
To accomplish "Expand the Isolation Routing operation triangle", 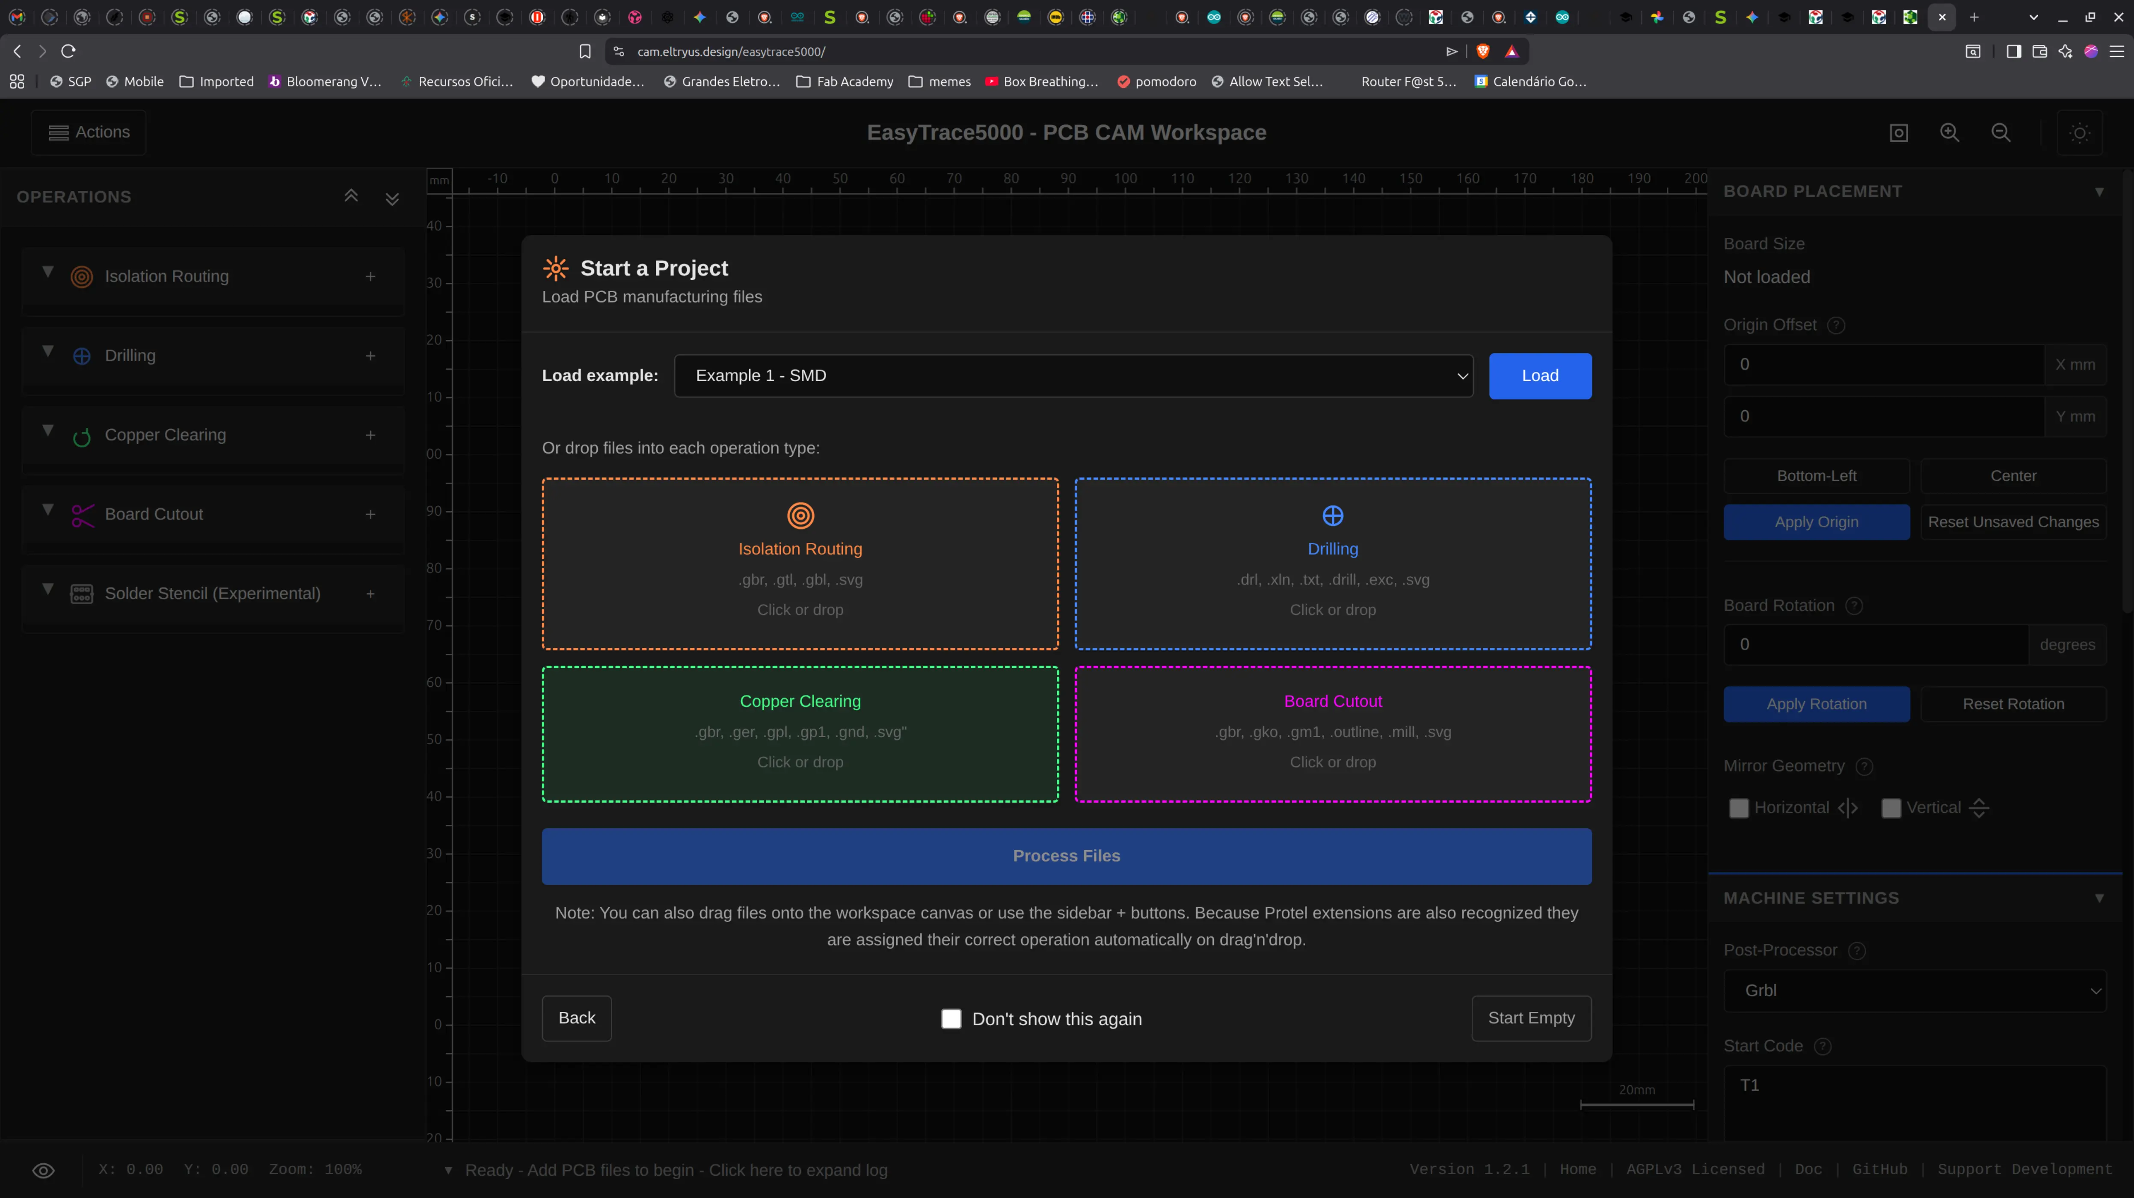I will point(48,272).
